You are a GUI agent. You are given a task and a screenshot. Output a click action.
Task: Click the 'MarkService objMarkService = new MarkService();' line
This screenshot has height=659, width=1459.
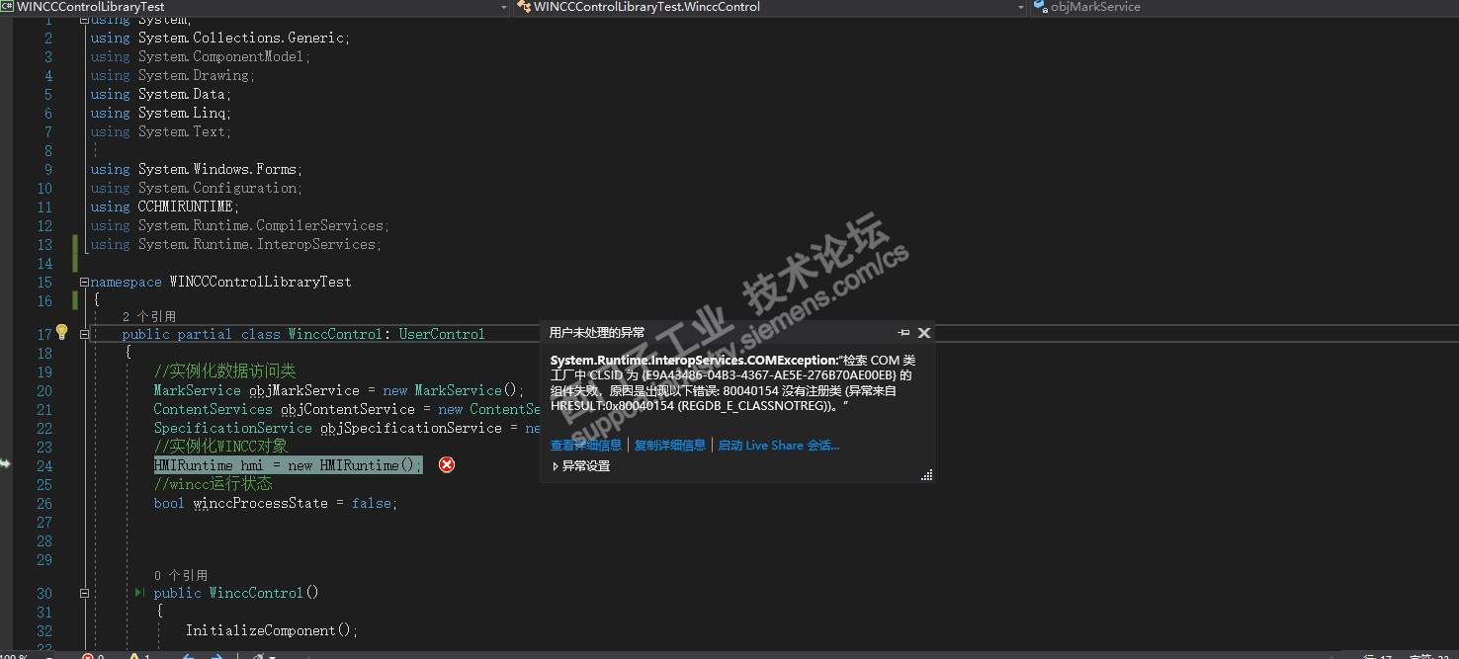tap(339, 390)
